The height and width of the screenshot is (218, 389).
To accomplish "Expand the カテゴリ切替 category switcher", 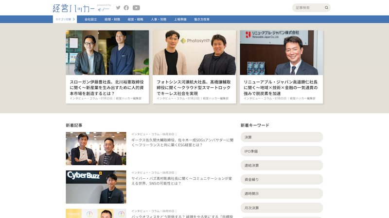I will [65, 19].
